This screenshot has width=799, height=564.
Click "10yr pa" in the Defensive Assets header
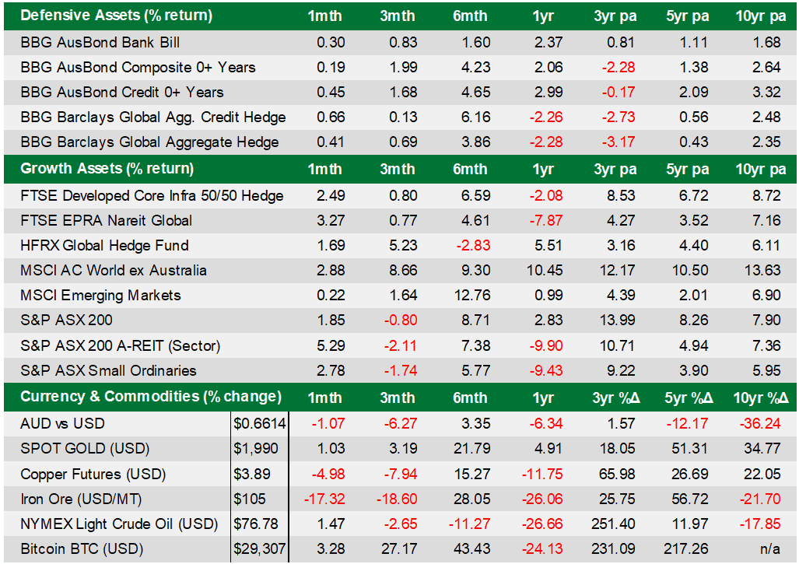click(761, 16)
